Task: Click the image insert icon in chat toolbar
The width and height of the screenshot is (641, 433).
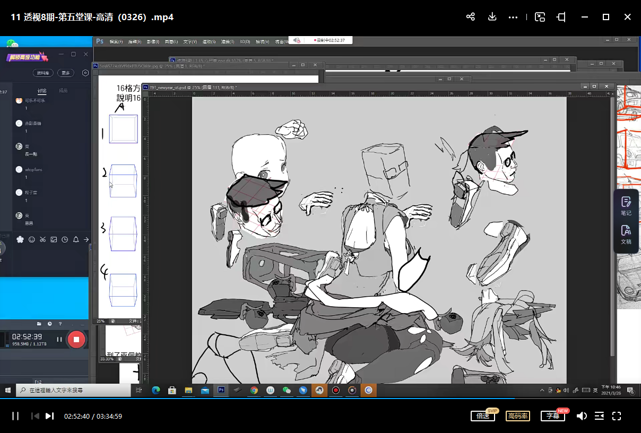Action: [54, 239]
